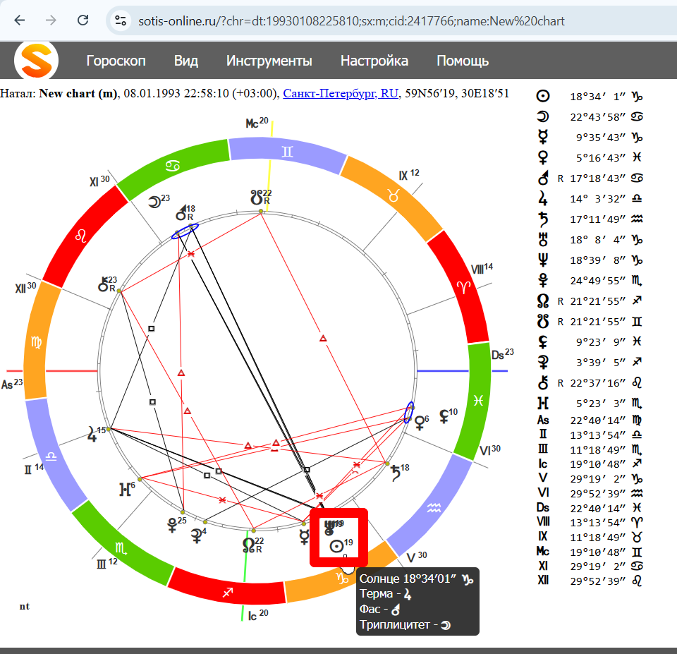Click Venus position 5°16′43″ in the table
Screen dimensions: 677x654
click(600, 157)
